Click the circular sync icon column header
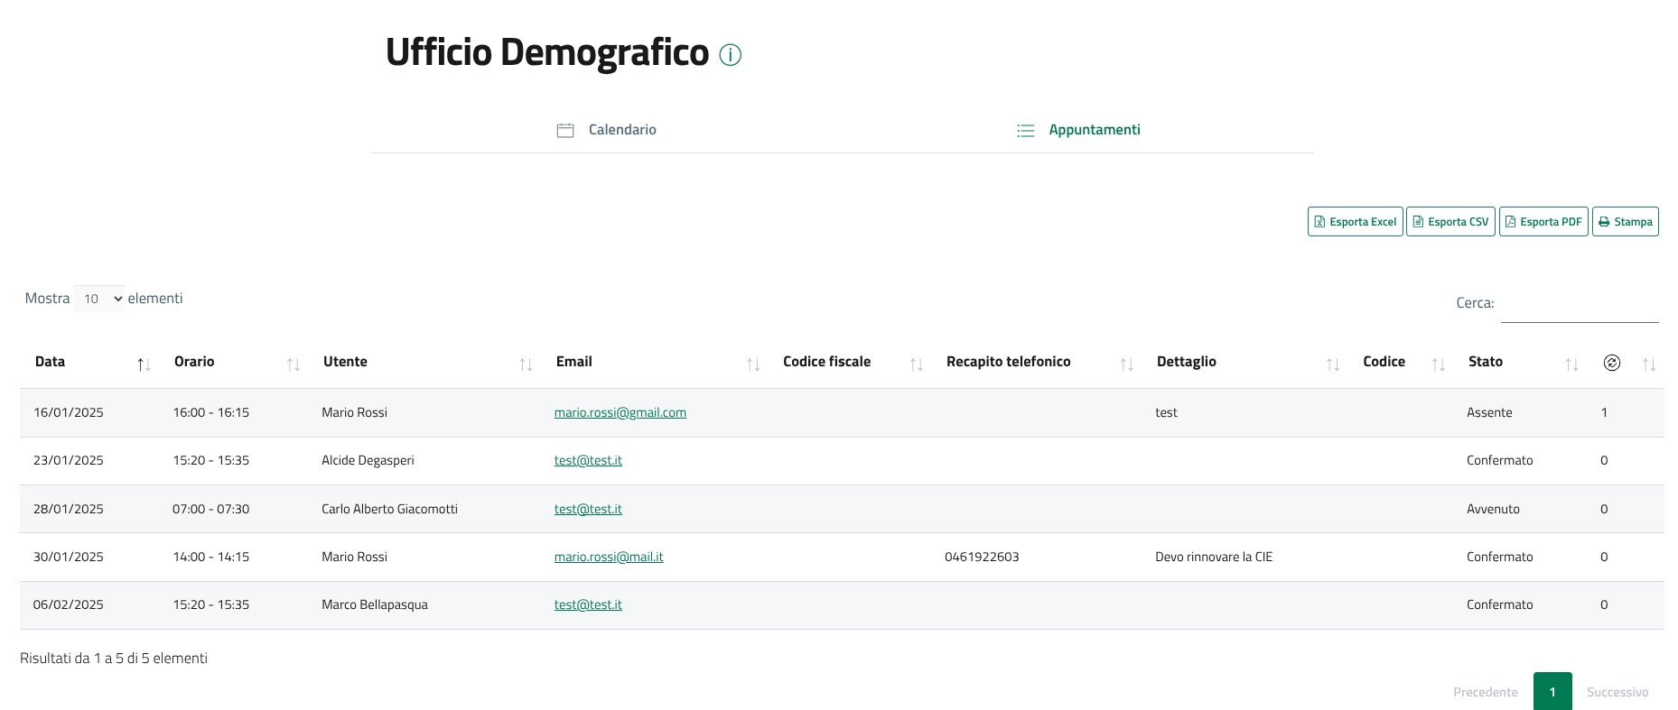Viewport: 1678px width, 710px height. (x=1611, y=363)
